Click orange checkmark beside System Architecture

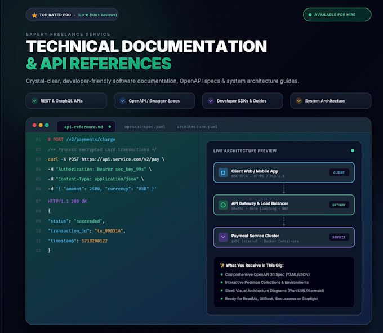[x=299, y=101]
